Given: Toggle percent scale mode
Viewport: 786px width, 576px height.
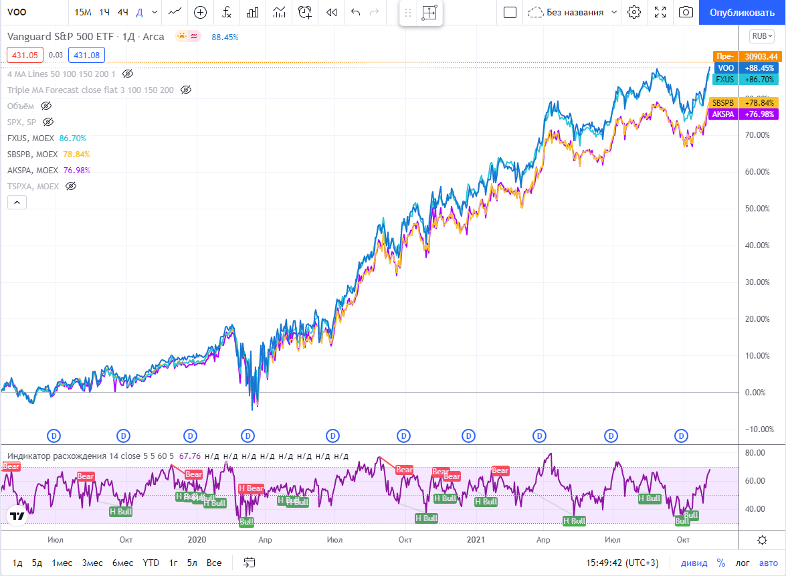Looking at the screenshot, I should pos(721,563).
